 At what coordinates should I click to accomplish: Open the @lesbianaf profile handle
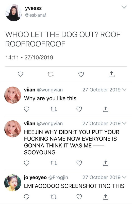click(x=35, y=15)
